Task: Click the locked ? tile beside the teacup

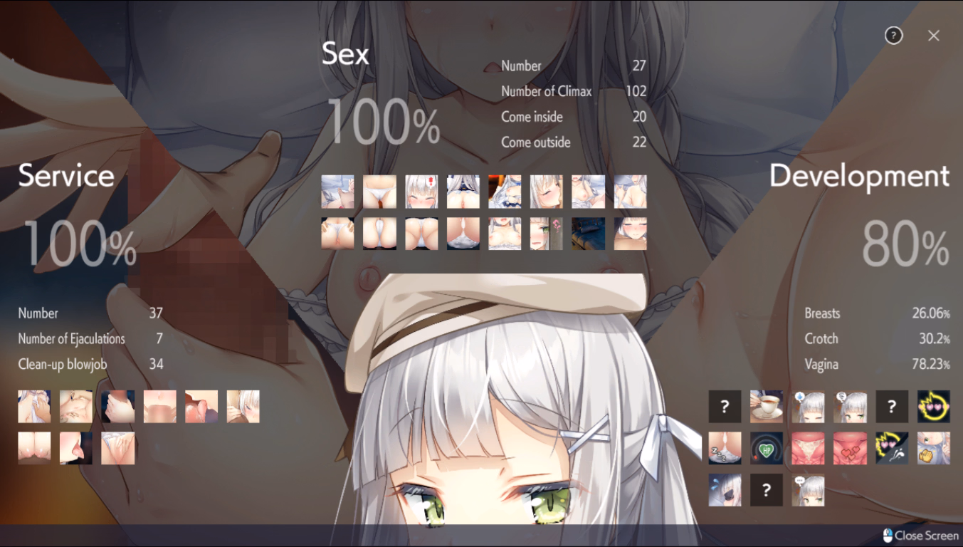Action: (725, 407)
